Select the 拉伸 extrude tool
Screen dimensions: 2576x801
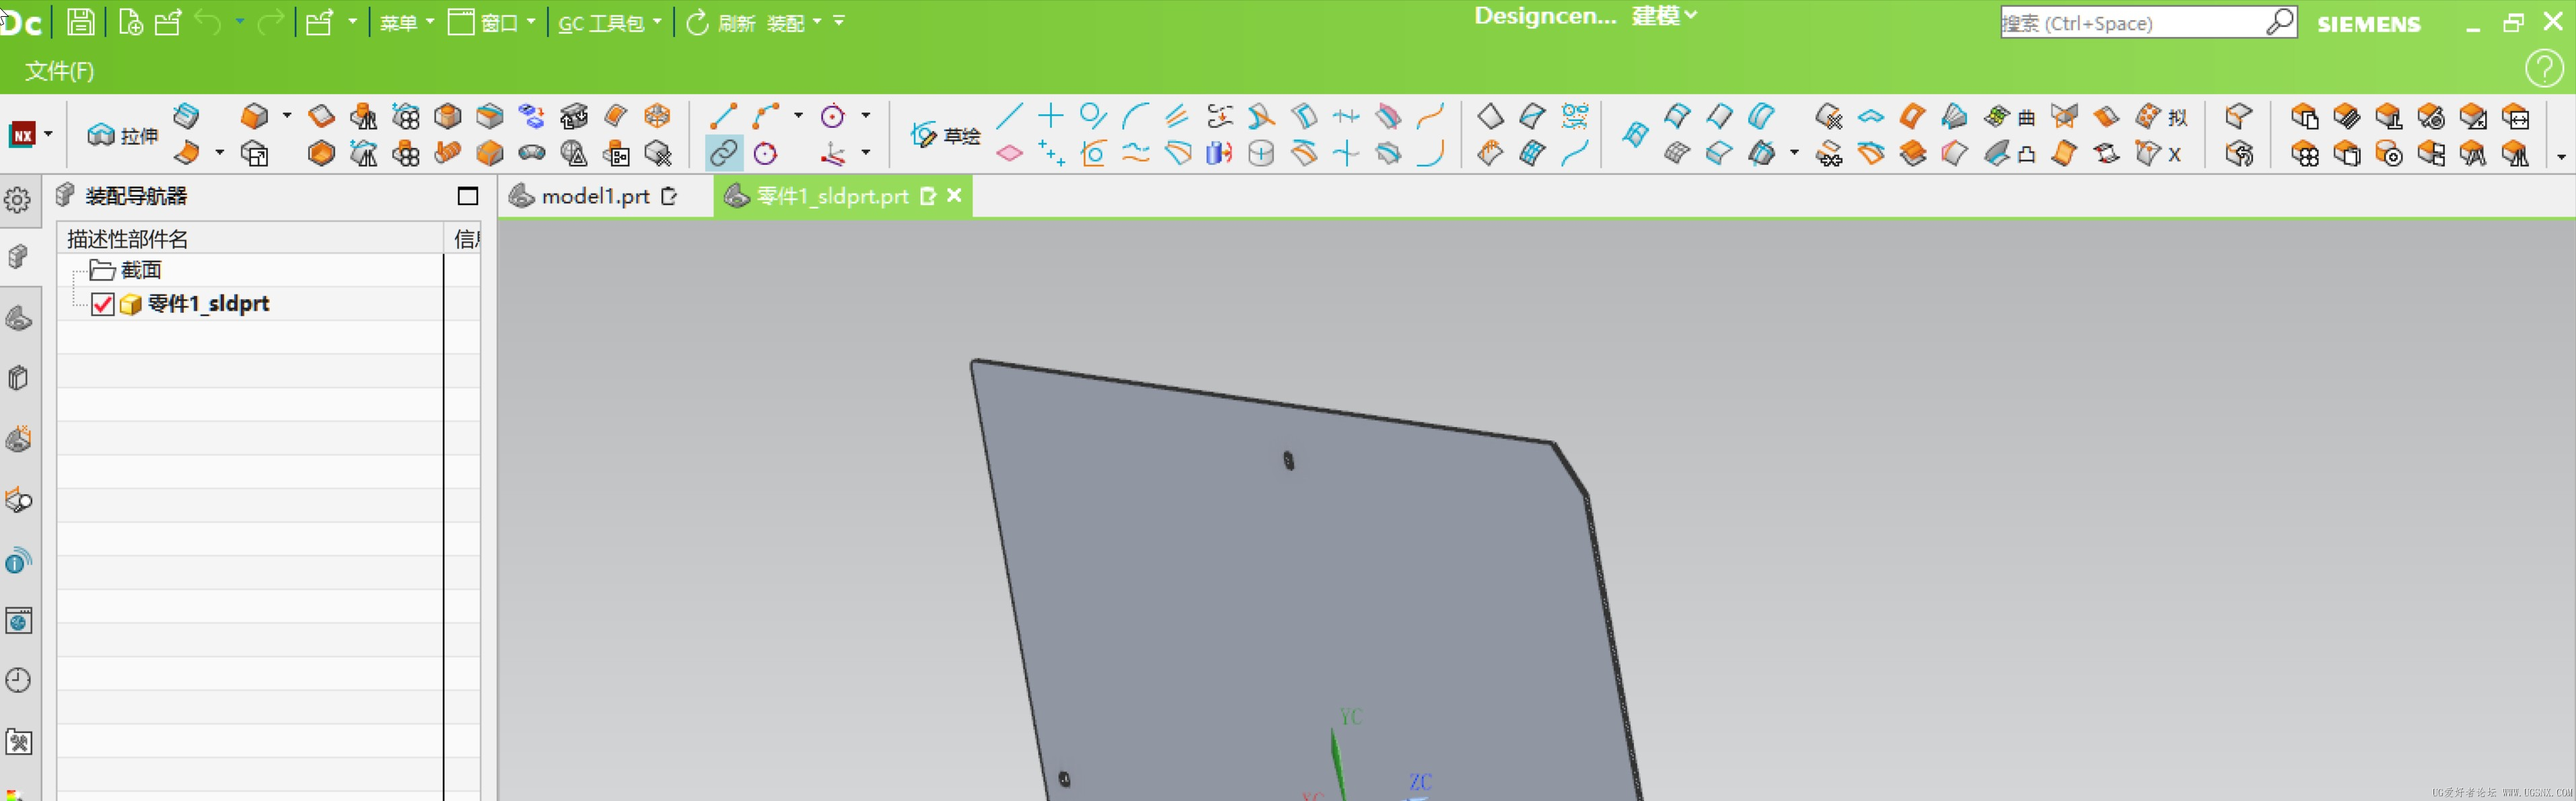(x=122, y=135)
